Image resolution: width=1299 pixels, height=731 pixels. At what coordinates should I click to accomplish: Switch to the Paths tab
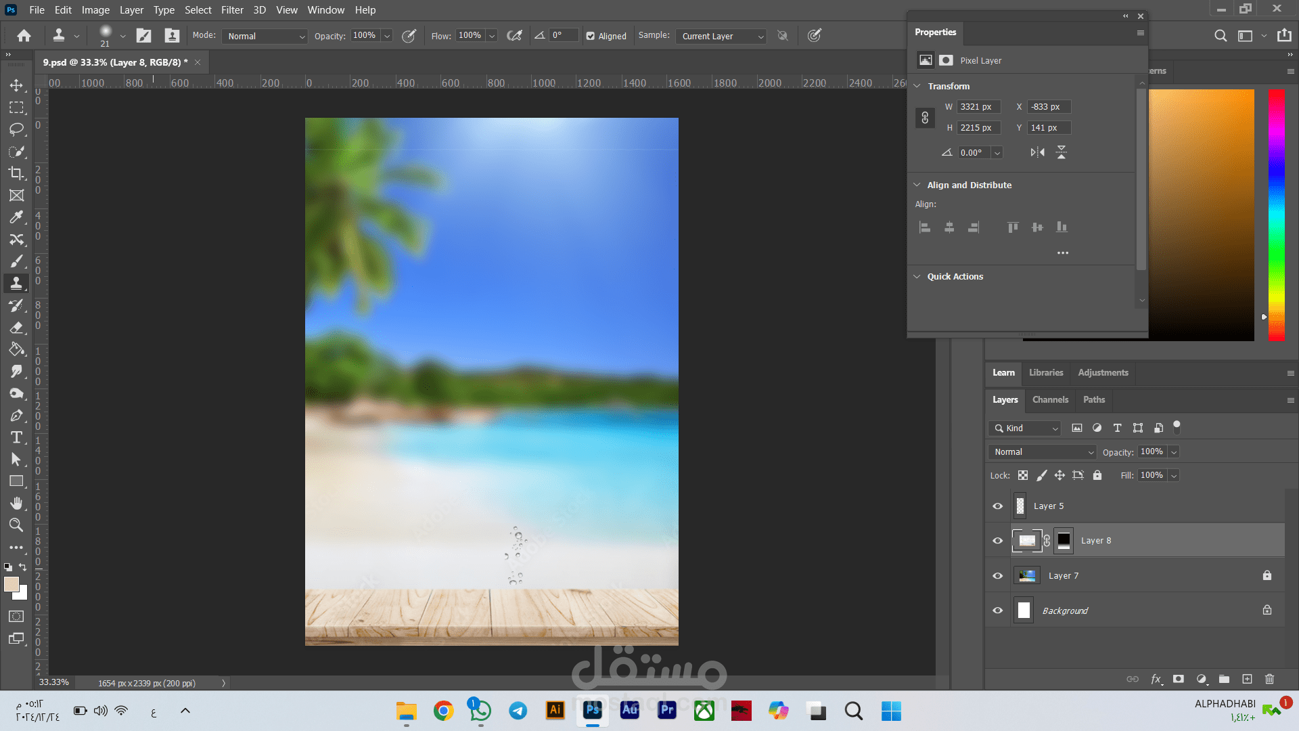(1094, 400)
